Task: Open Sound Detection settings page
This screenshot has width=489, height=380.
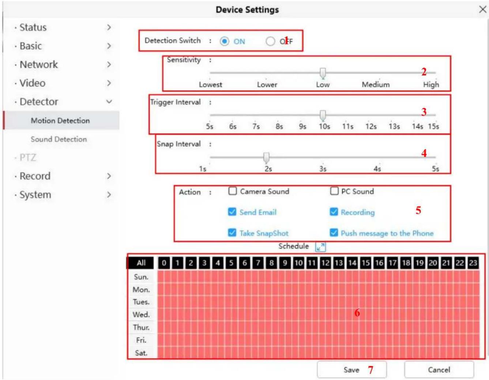Action: point(59,139)
